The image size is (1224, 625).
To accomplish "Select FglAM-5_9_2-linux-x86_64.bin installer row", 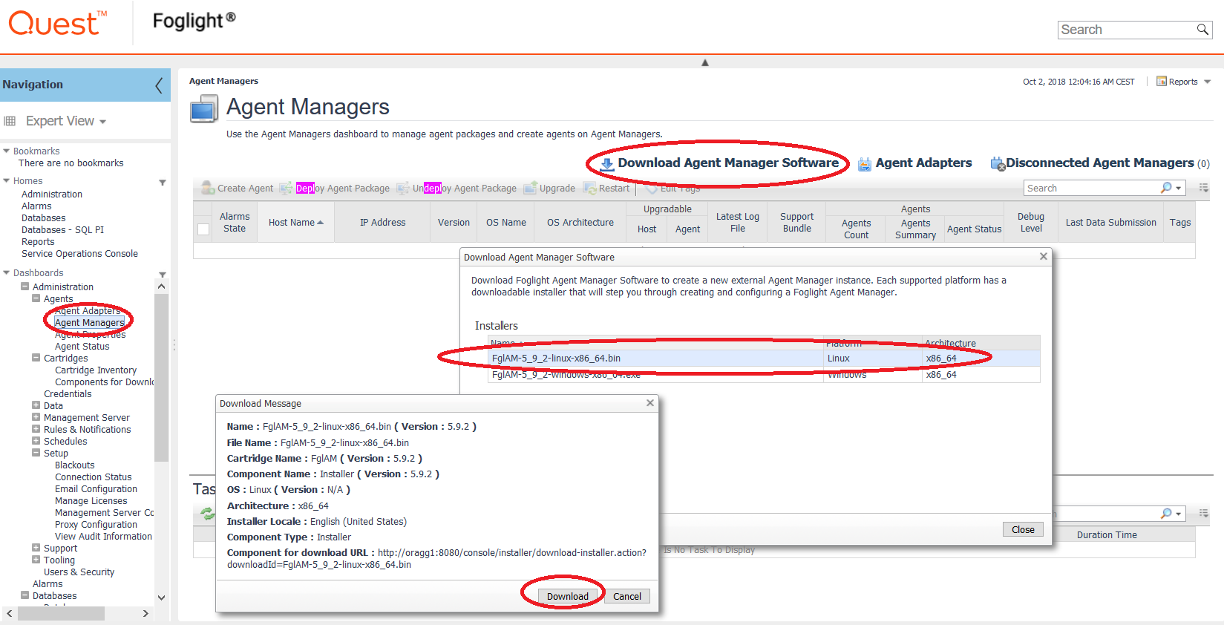I will point(764,359).
